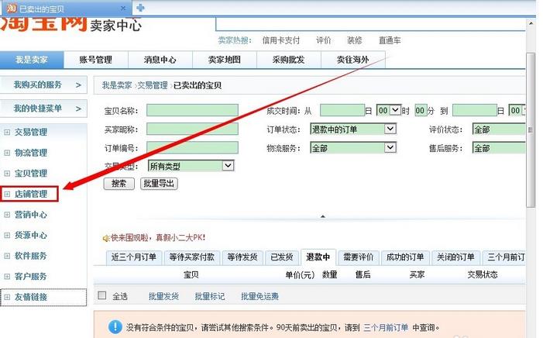
Task: Select the 已发货 tab
Action: tap(281, 257)
